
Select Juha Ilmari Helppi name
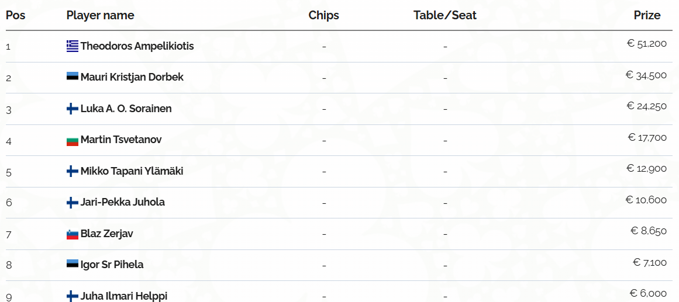pos(123,296)
